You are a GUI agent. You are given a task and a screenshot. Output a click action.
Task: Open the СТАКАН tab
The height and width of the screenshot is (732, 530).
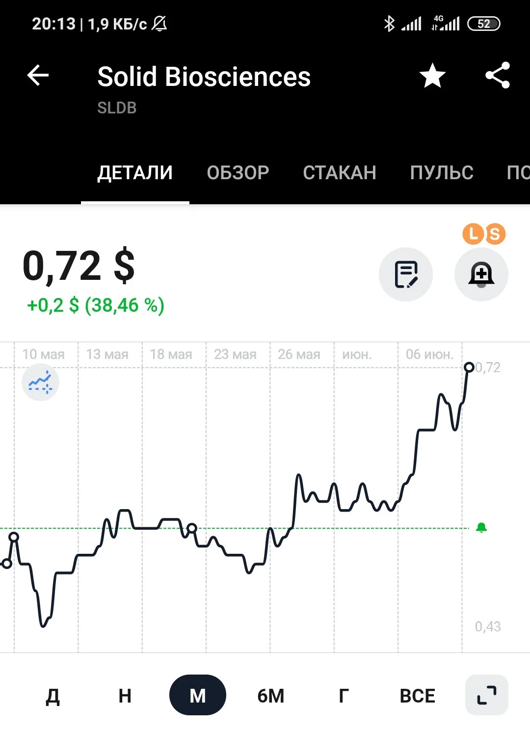pos(340,173)
